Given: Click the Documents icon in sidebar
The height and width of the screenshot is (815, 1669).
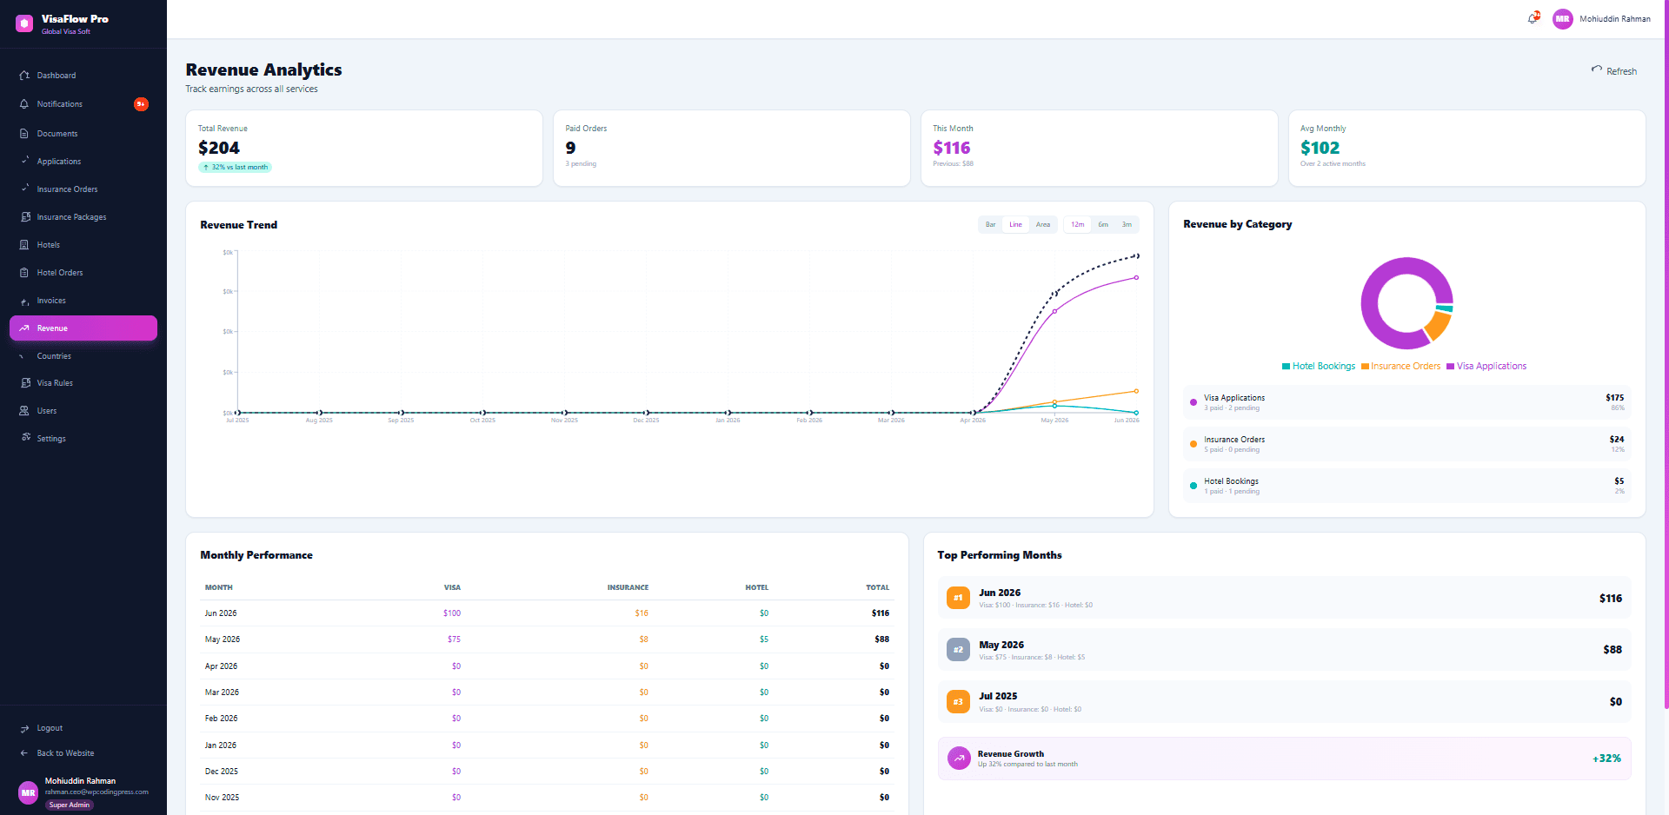Looking at the screenshot, I should (x=24, y=134).
